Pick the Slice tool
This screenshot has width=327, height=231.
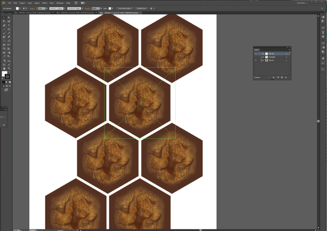pyautogui.click(x=9, y=65)
